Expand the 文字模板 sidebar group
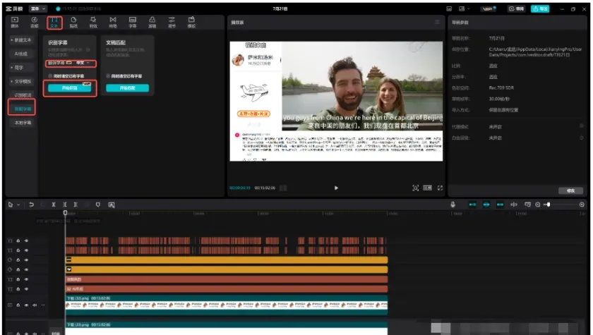Viewport: 593px width, 335px height. coord(22,81)
